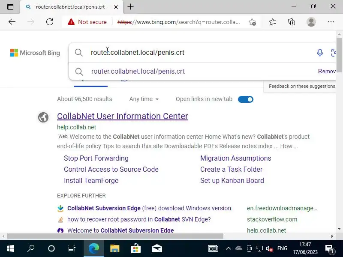The width and height of the screenshot is (343, 257).
Task: Open News and interests taskbar icon
Action: pos(213,248)
